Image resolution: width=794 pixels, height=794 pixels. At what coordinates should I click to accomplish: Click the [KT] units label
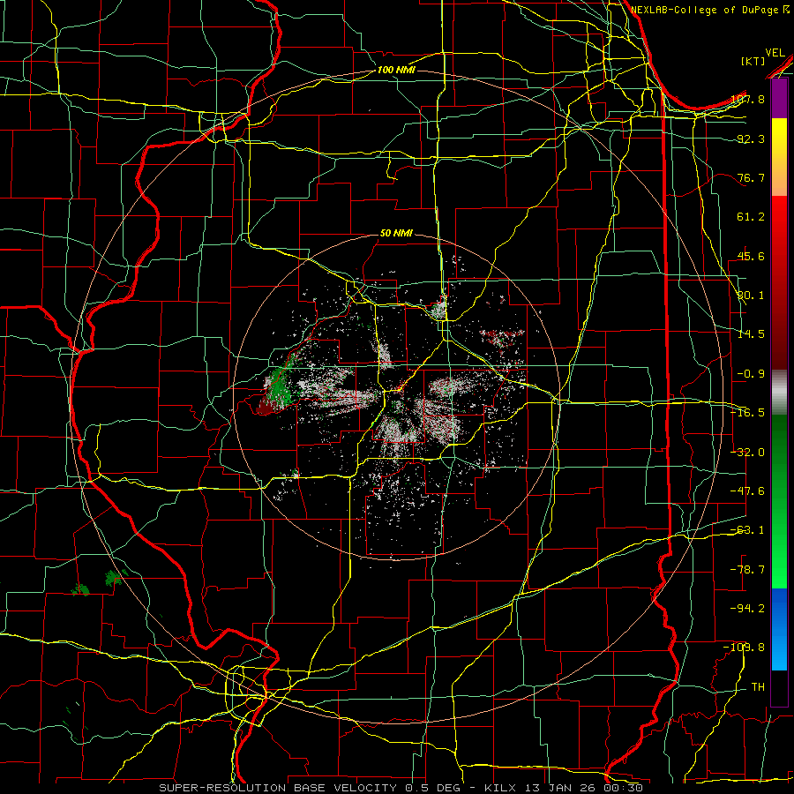tap(753, 61)
